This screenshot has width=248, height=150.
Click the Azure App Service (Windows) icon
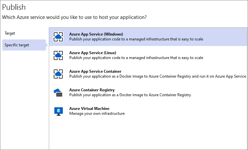58,37
